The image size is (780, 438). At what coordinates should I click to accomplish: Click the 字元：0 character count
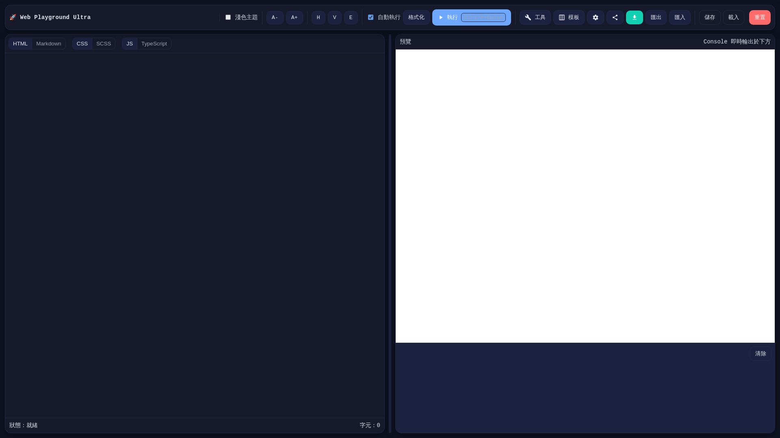tap(370, 425)
